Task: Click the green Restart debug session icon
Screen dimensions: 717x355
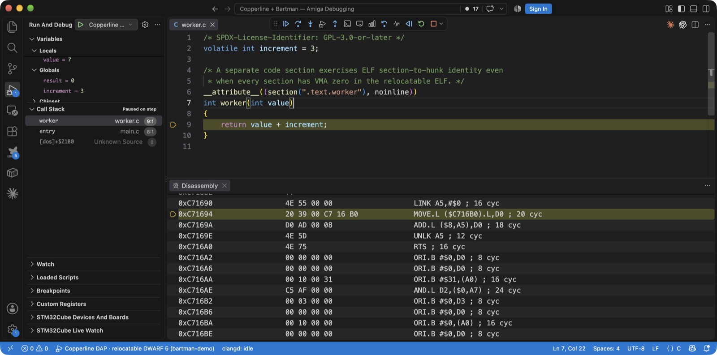Action: coord(421,24)
